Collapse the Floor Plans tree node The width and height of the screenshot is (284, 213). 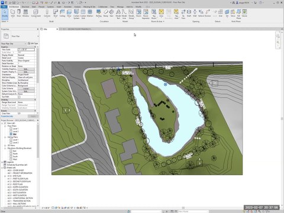coord(5,126)
